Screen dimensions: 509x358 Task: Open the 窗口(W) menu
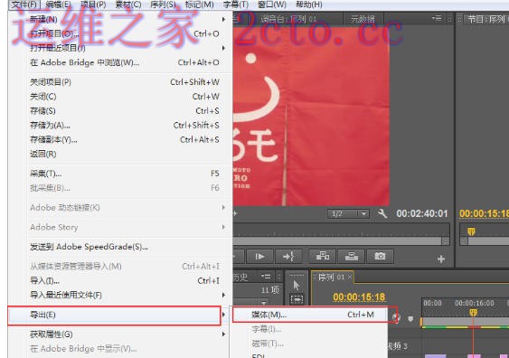coord(272,5)
